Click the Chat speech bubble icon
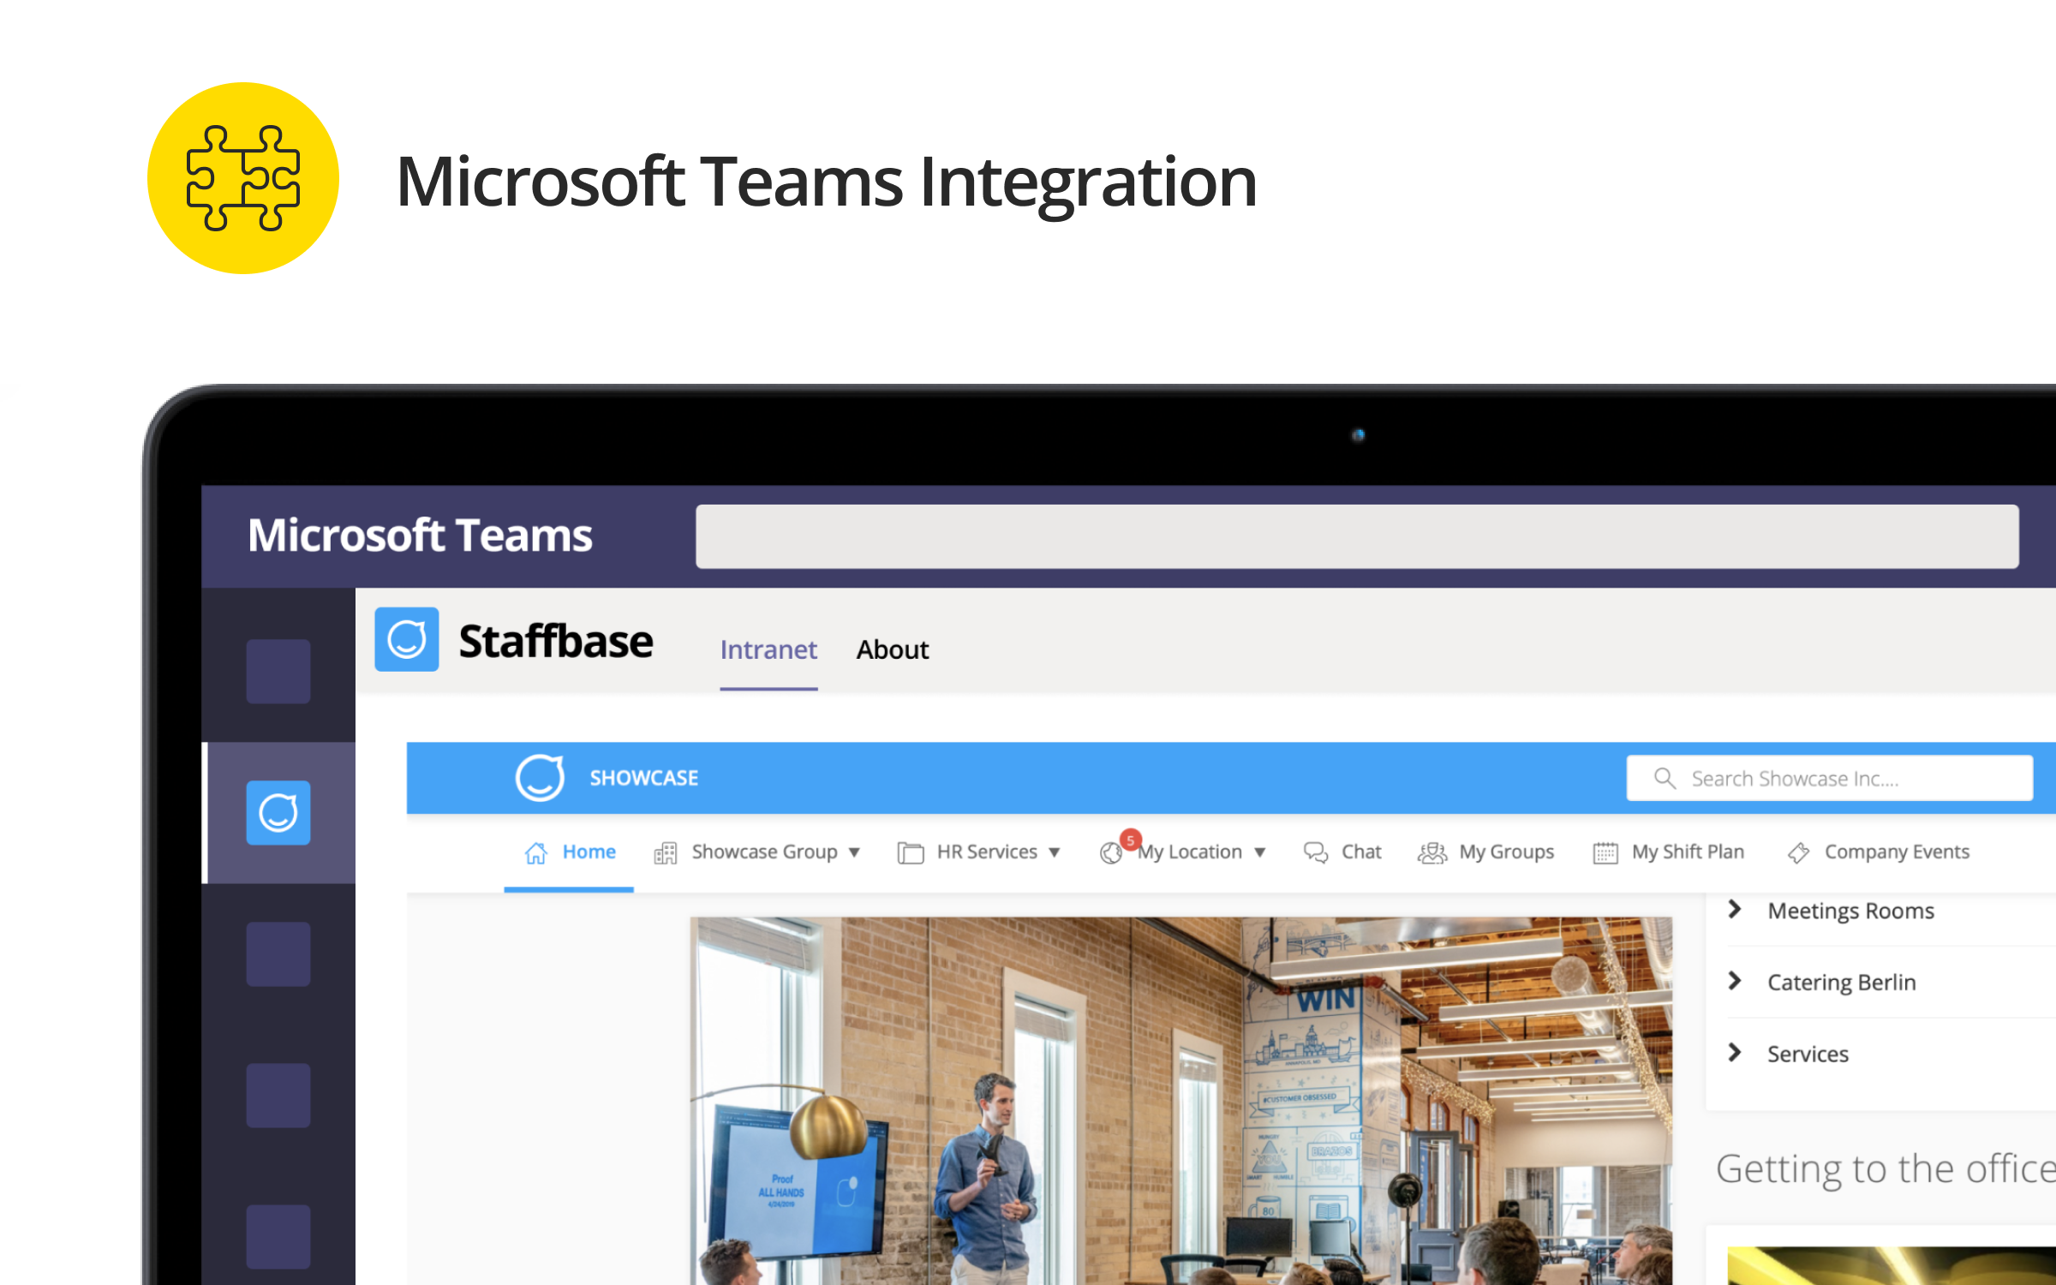The height and width of the screenshot is (1285, 2056). click(x=1316, y=852)
